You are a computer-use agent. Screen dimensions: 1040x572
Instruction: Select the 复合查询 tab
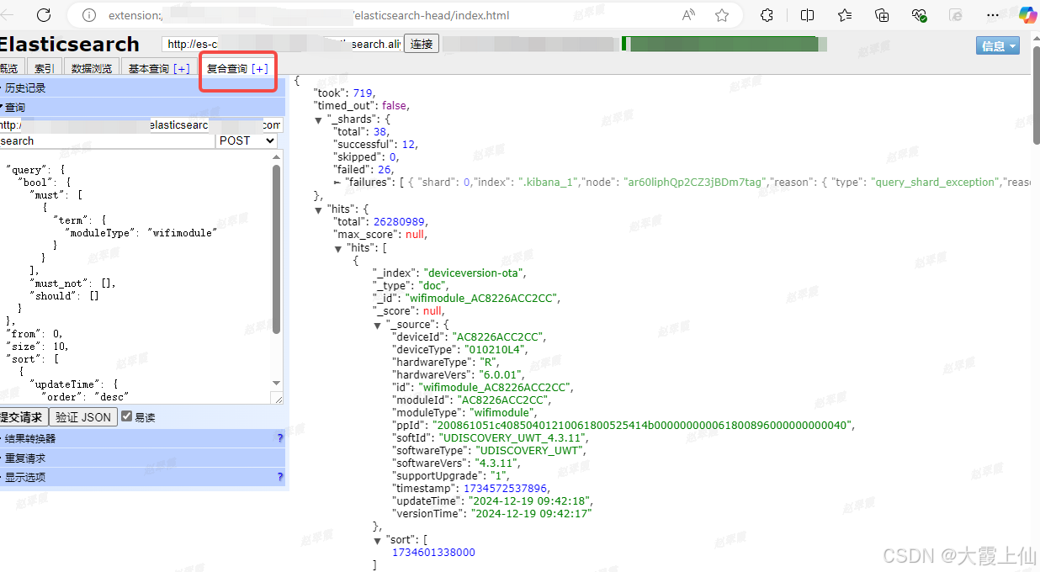click(x=227, y=69)
